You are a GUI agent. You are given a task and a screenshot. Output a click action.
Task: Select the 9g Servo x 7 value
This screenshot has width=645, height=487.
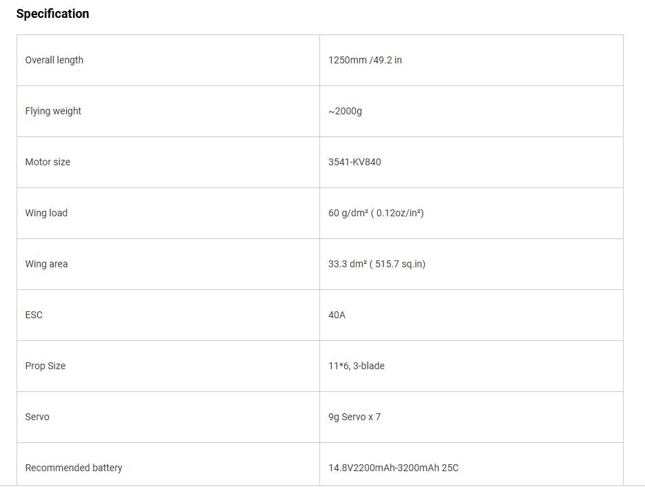coord(354,417)
